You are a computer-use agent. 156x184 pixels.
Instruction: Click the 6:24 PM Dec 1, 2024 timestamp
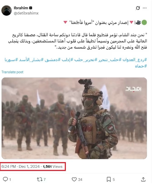(x=21, y=167)
